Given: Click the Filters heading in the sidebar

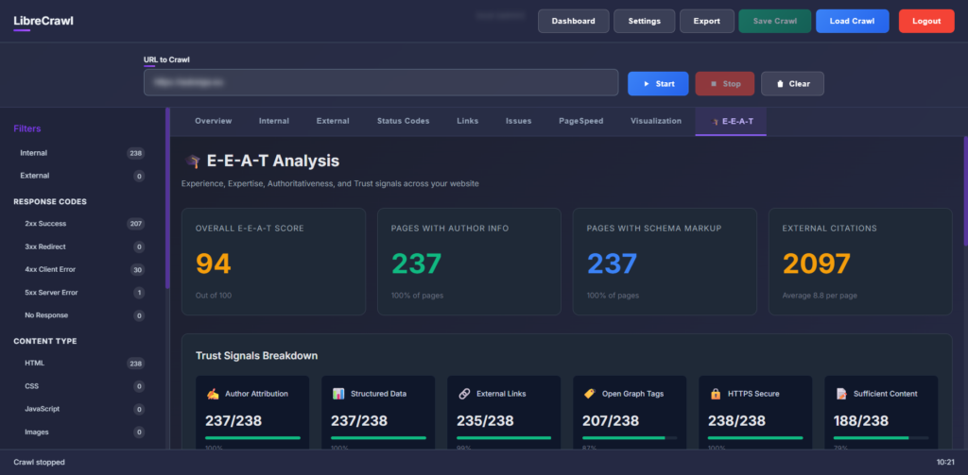Looking at the screenshot, I should pyautogui.click(x=27, y=128).
